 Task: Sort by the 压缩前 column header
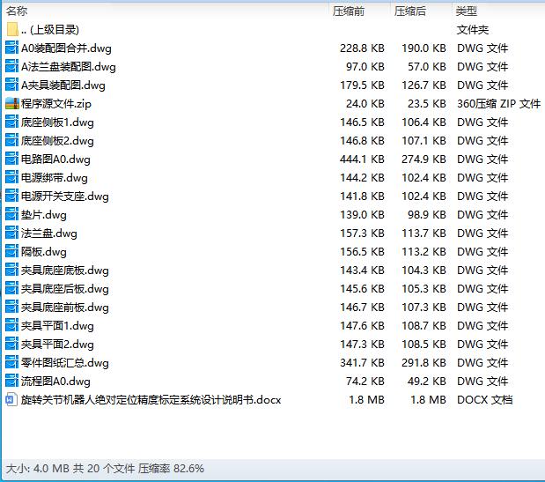click(349, 11)
